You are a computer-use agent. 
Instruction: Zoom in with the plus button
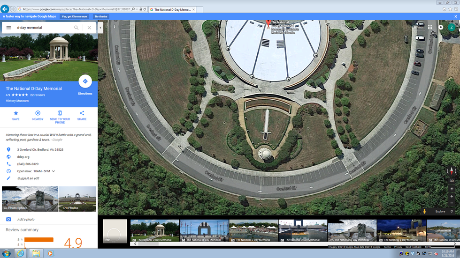pyautogui.click(x=452, y=196)
